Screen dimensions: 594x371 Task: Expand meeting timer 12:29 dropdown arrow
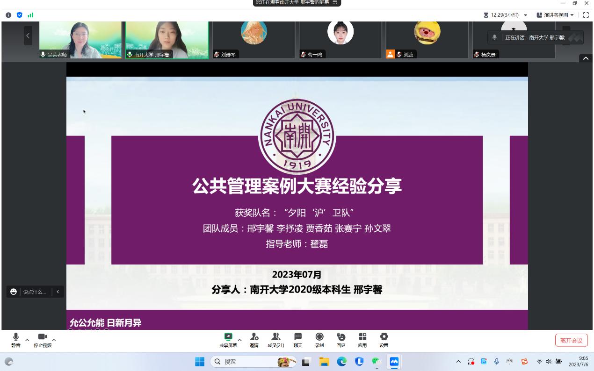(526, 15)
